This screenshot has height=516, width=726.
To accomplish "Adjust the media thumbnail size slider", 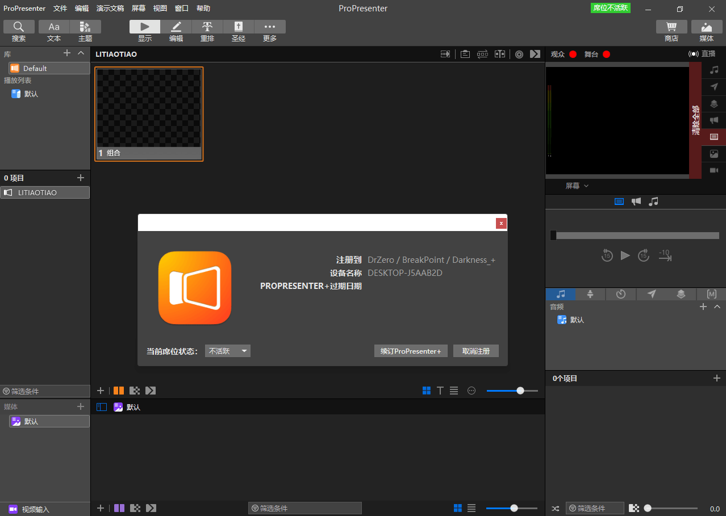I will point(511,508).
